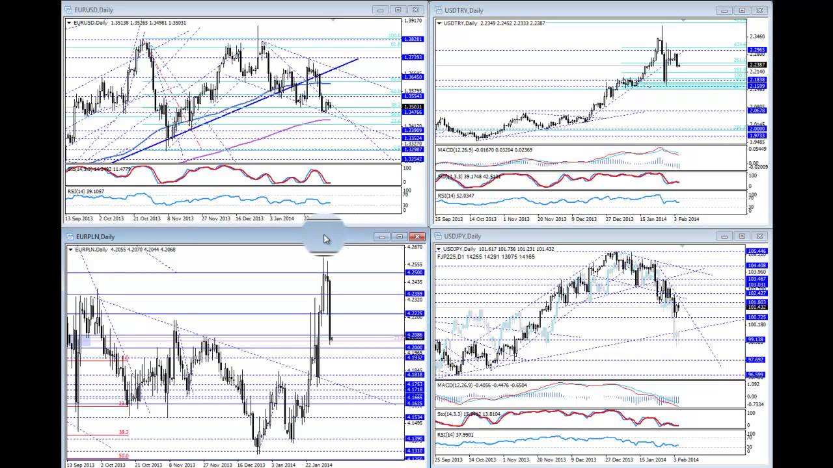Click the 1.32542 price label in EURUSD

413,159
